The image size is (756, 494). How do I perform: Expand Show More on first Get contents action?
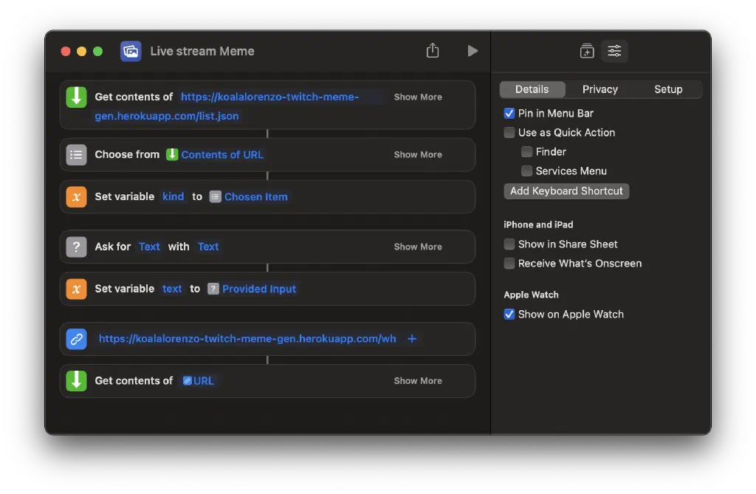click(418, 97)
